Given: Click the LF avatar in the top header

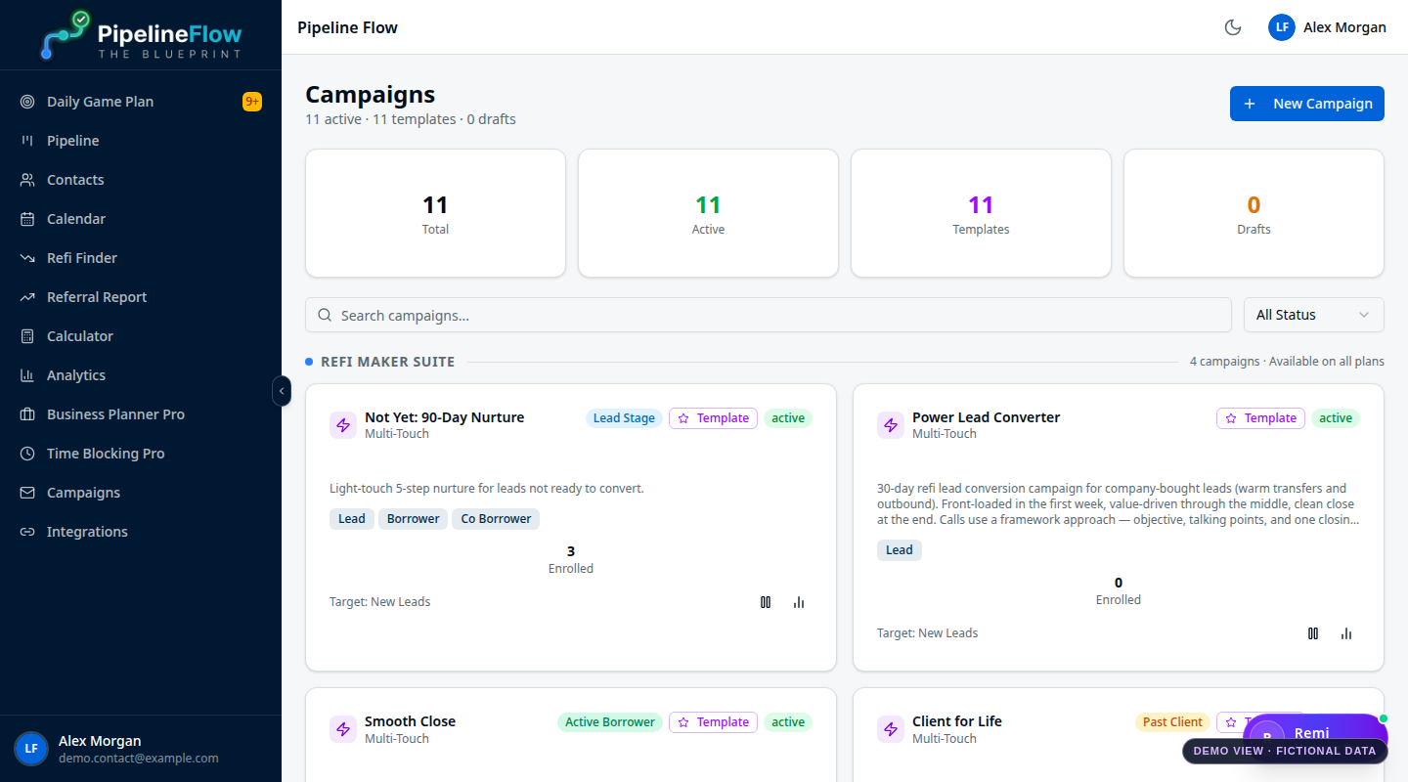Looking at the screenshot, I should click(x=1282, y=27).
